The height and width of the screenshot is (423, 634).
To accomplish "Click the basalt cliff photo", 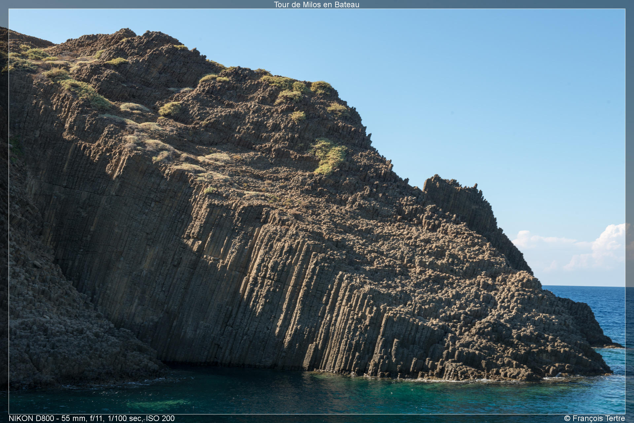I will (x=317, y=211).
